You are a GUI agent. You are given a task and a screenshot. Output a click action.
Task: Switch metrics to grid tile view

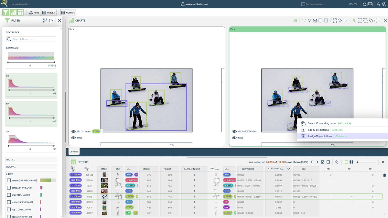point(351,162)
